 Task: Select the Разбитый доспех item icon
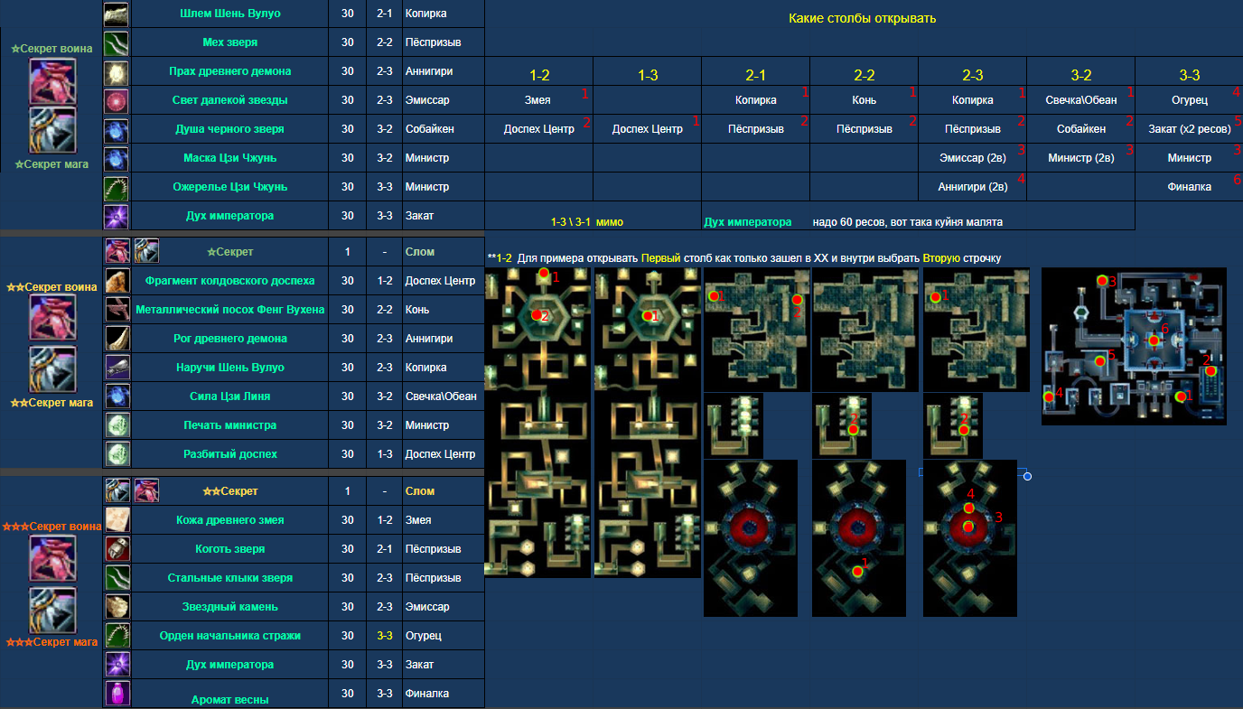pos(117,454)
